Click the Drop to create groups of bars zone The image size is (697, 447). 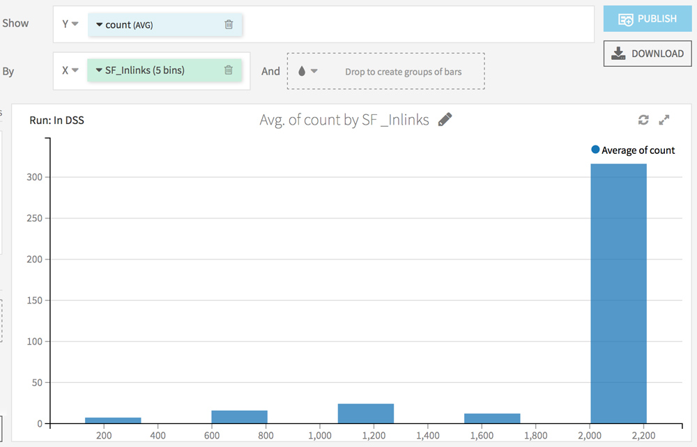386,72
